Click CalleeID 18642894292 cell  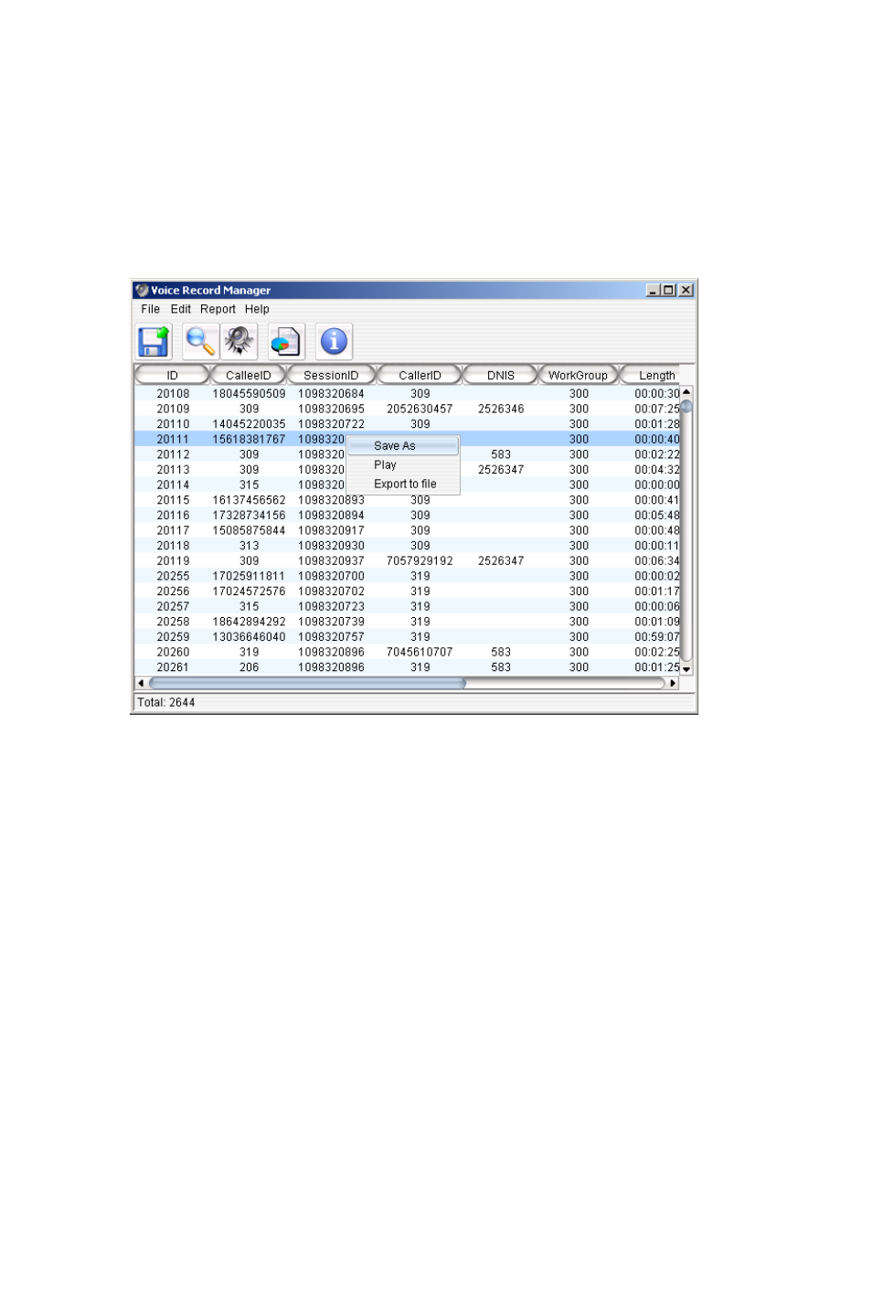coord(249,622)
